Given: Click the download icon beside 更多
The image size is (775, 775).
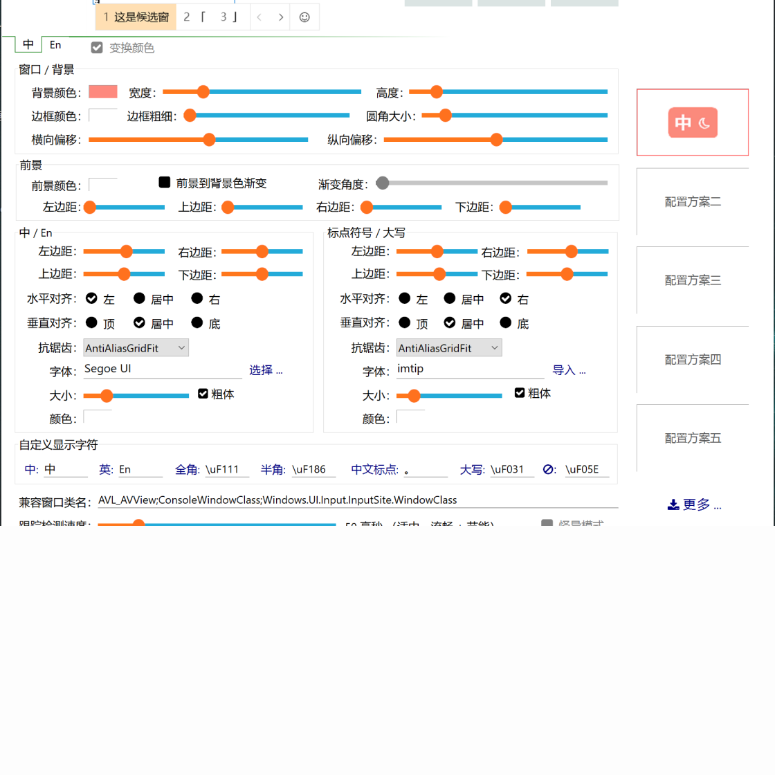Looking at the screenshot, I should pos(673,504).
